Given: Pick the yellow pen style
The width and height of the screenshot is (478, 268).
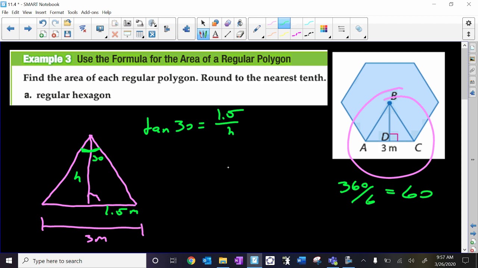Looking at the screenshot, I should pos(284,34).
